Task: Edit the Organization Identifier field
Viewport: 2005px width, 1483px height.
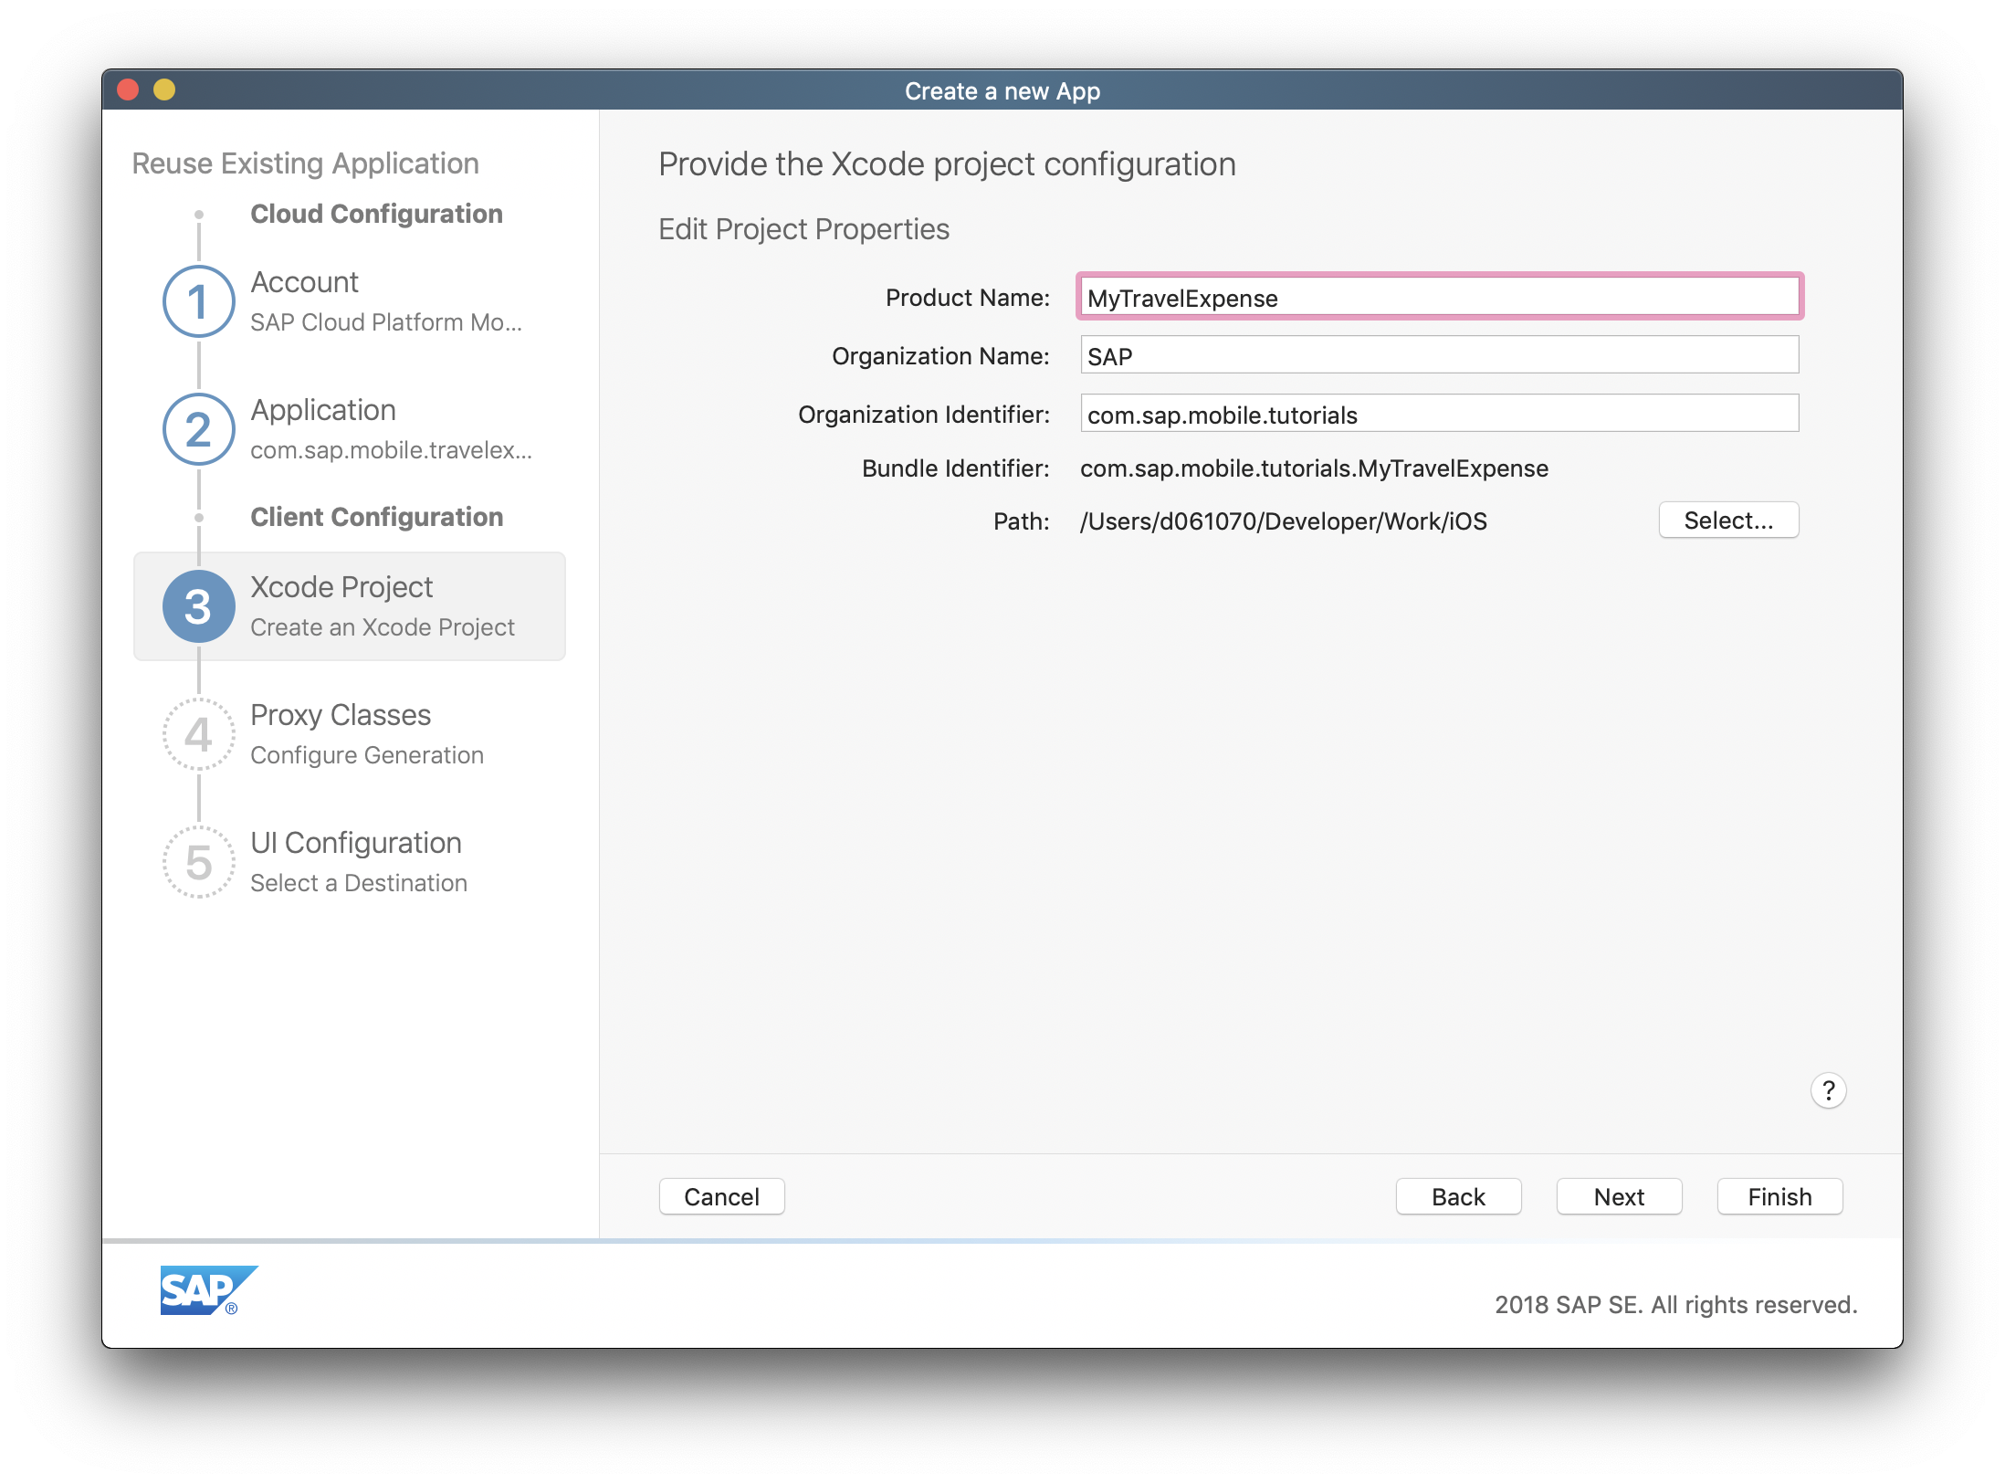Action: point(1440,414)
